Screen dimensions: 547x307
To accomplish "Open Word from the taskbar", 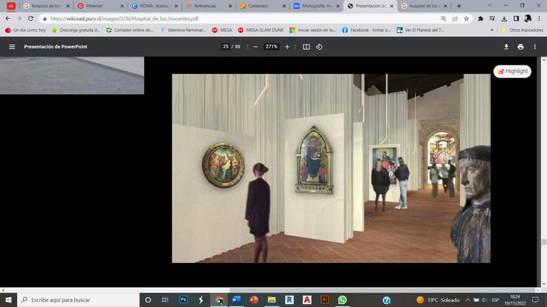I will click(236, 300).
